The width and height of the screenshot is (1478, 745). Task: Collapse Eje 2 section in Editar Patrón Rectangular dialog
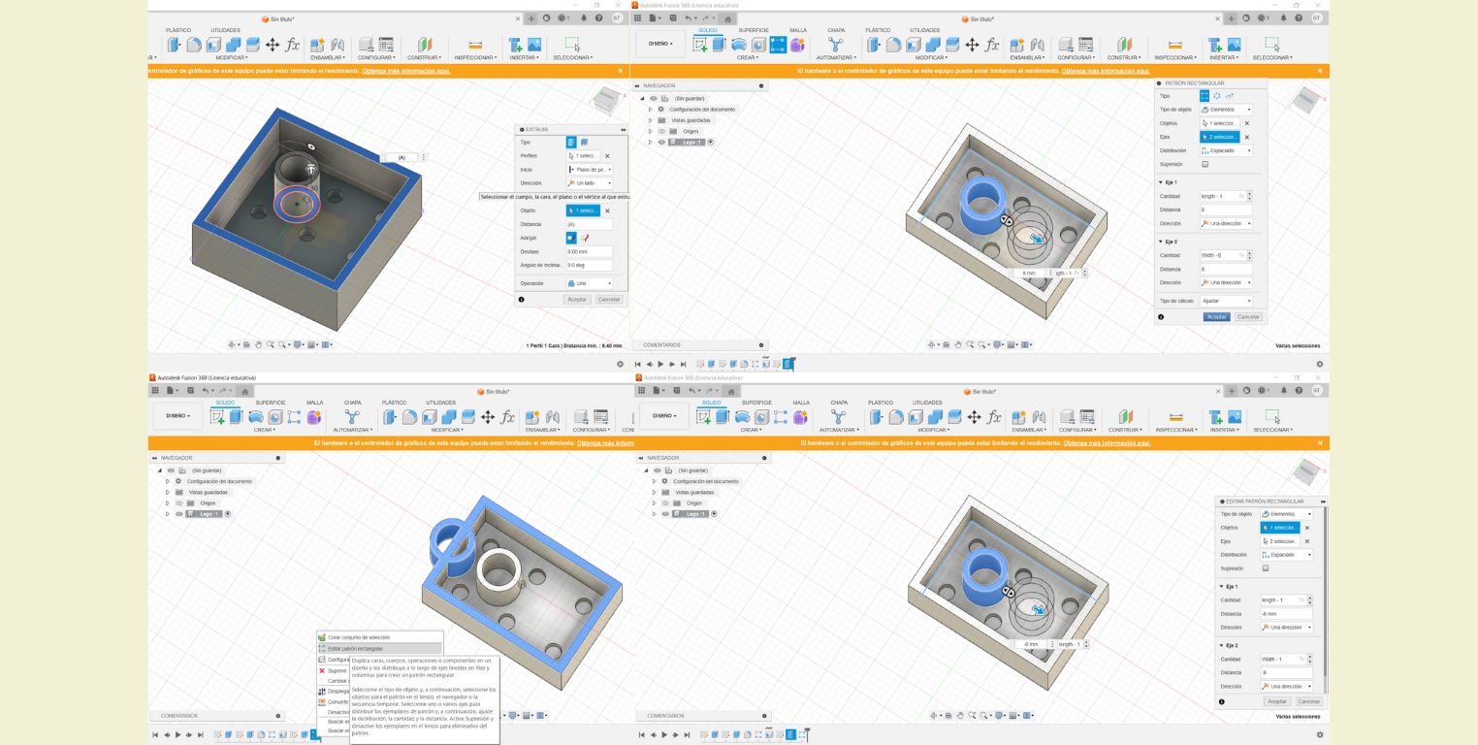(x=1222, y=645)
